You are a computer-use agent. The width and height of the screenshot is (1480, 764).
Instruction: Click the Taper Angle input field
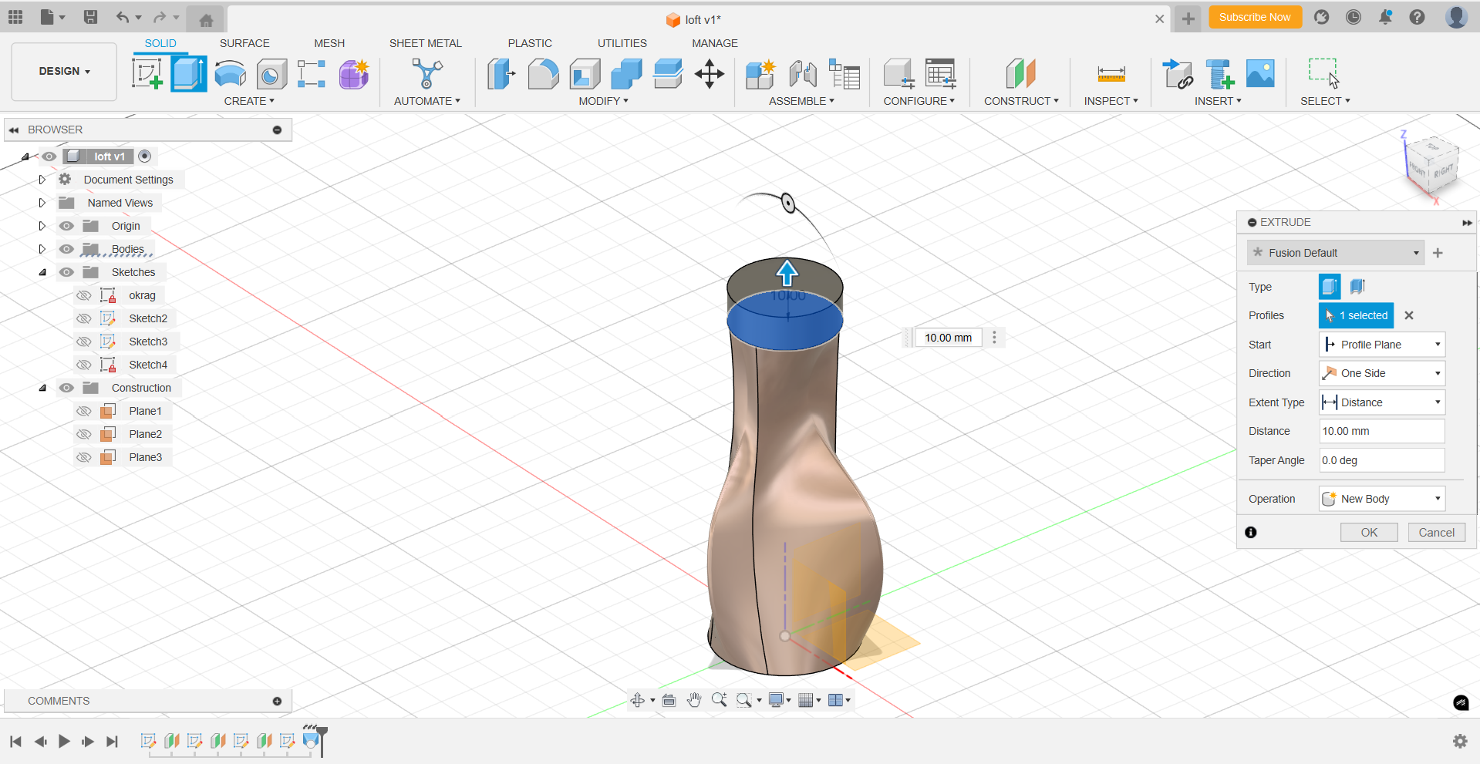(x=1381, y=460)
